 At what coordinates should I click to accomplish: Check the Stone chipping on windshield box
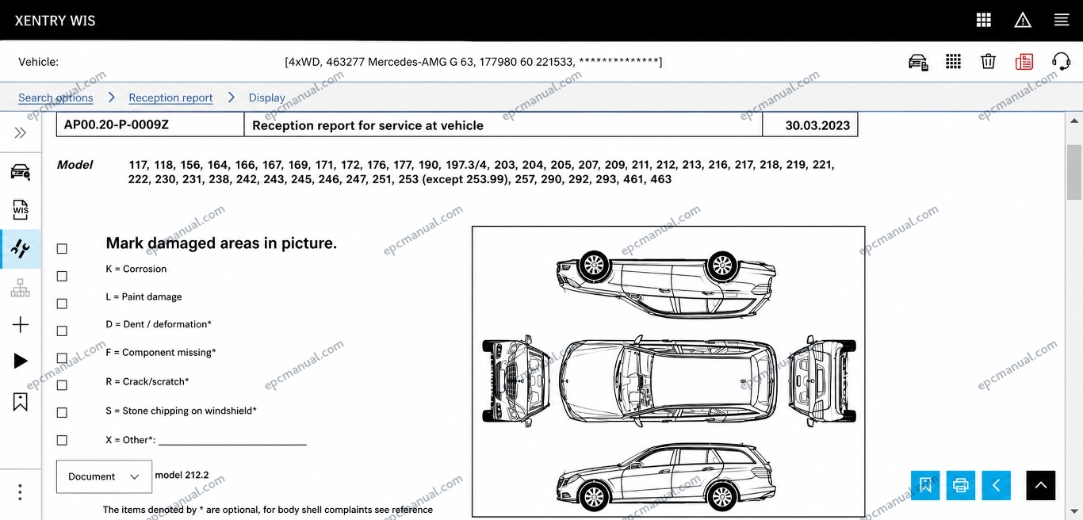[x=62, y=412]
